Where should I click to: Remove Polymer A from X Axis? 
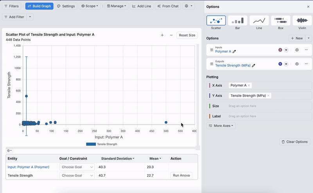[249, 85]
